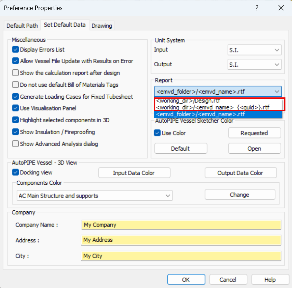The width and height of the screenshot is (292, 288).
Task: Open Help for preferences
Action: tap(270, 279)
